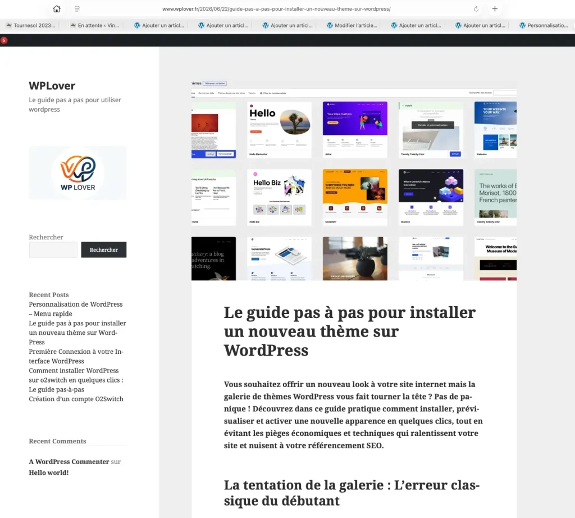Click the WP Lover logo image

point(77,173)
